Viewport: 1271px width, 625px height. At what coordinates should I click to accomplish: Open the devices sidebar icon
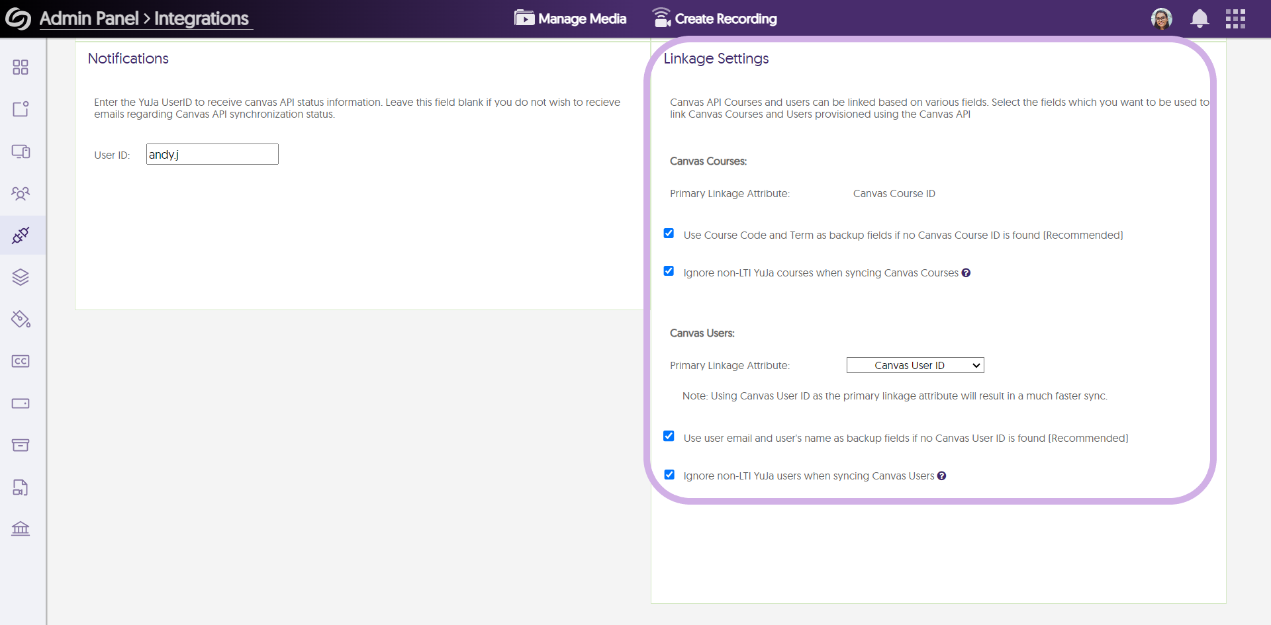pos(21,151)
